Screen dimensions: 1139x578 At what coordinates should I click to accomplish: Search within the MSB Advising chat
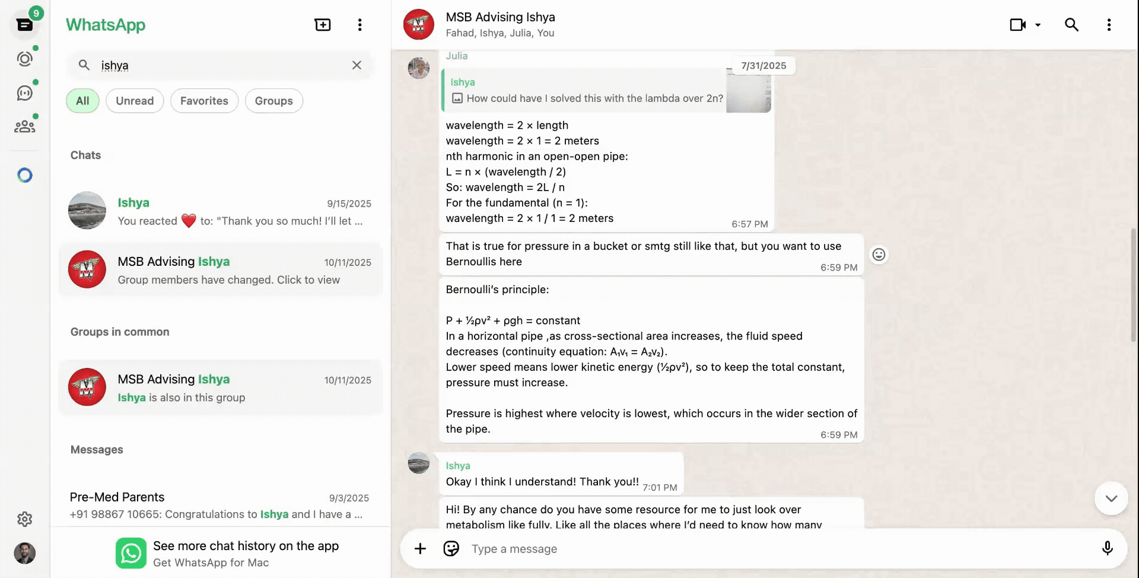click(x=1071, y=25)
